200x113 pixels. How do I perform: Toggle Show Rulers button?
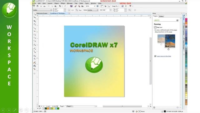(102, 6)
